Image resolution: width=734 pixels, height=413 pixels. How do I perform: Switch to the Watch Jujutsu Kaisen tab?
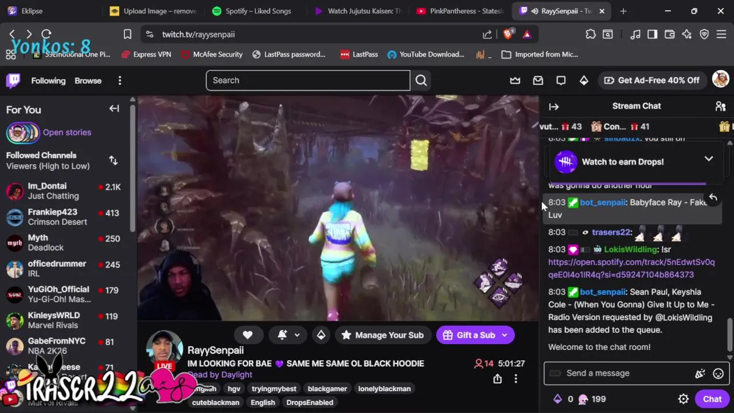click(358, 11)
